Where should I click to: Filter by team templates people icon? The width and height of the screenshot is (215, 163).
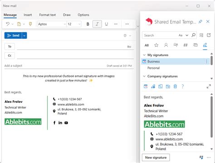[176, 45]
